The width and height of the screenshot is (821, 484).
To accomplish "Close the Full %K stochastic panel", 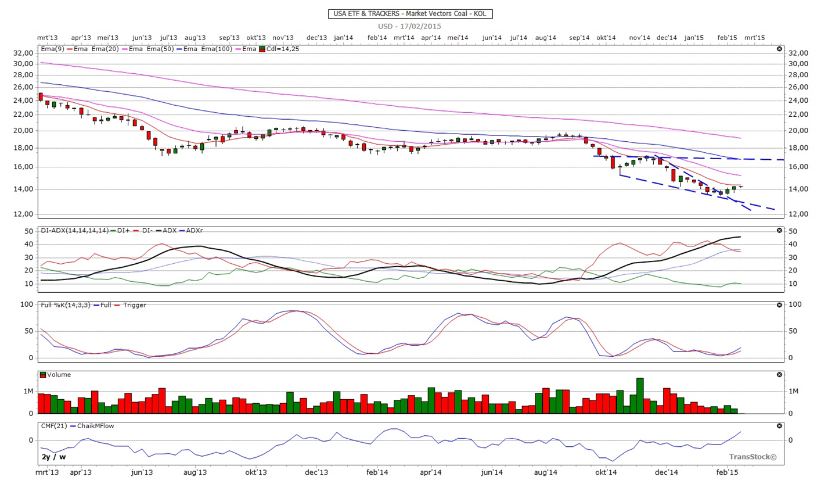I will 779,305.
